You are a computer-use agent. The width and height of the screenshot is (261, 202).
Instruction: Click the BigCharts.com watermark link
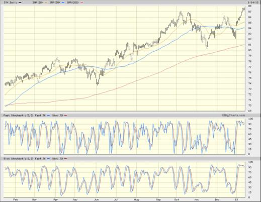(233, 115)
